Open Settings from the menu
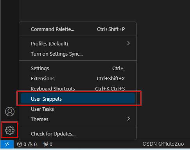This screenshot has height=150, width=190. [78, 69]
